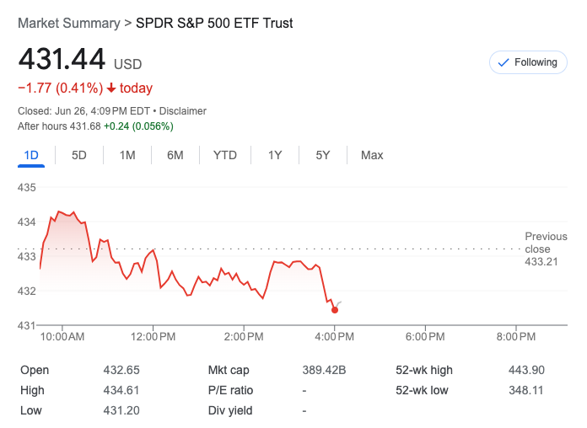This screenshot has height=428, width=587.
Task: Show the YTD chart range
Action: (225, 155)
